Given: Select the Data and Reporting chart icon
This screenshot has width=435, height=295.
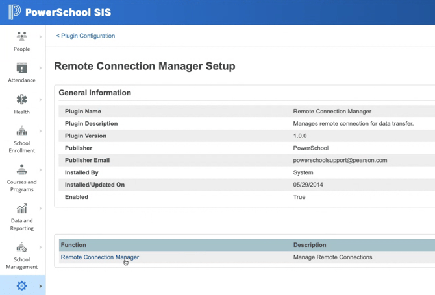Looking at the screenshot, I should [x=21, y=208].
